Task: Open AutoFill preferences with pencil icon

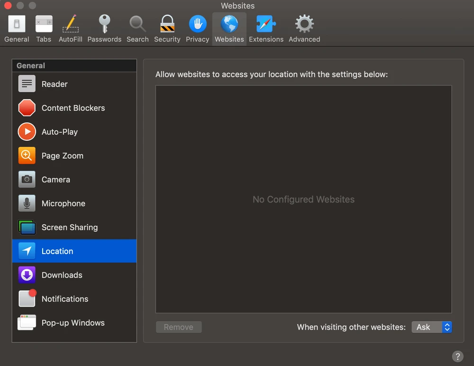Action: pyautogui.click(x=71, y=28)
